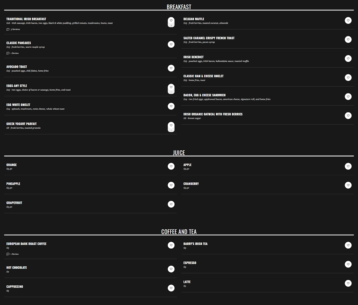Viewport: 358px width, 305px height.
Task: Like the Avocado Toast dish
Action: [x=171, y=68]
